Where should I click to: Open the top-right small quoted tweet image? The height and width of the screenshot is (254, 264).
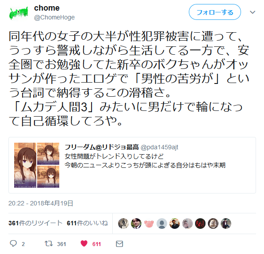pyautogui.click(x=48, y=154)
